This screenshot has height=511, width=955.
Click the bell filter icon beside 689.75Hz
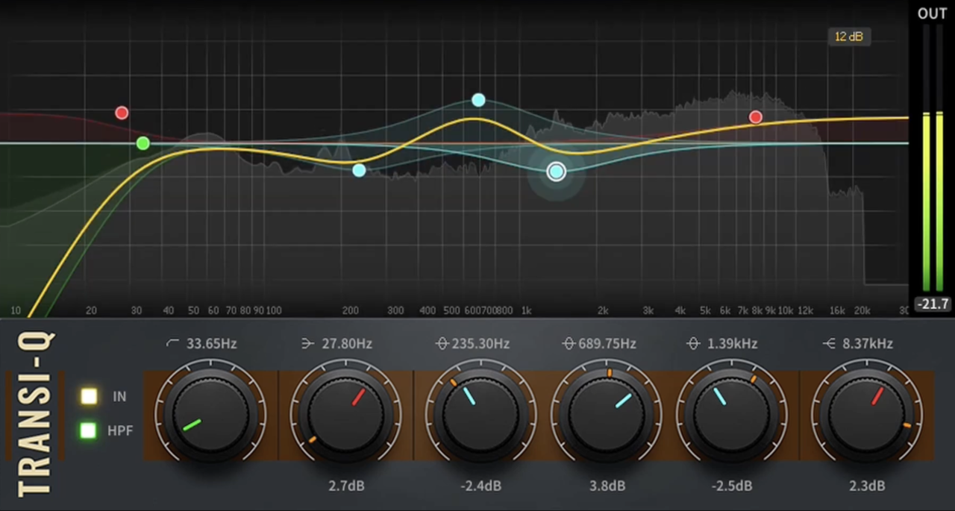coord(569,343)
